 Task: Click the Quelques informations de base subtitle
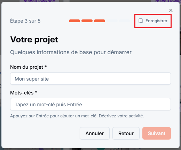click(71, 52)
